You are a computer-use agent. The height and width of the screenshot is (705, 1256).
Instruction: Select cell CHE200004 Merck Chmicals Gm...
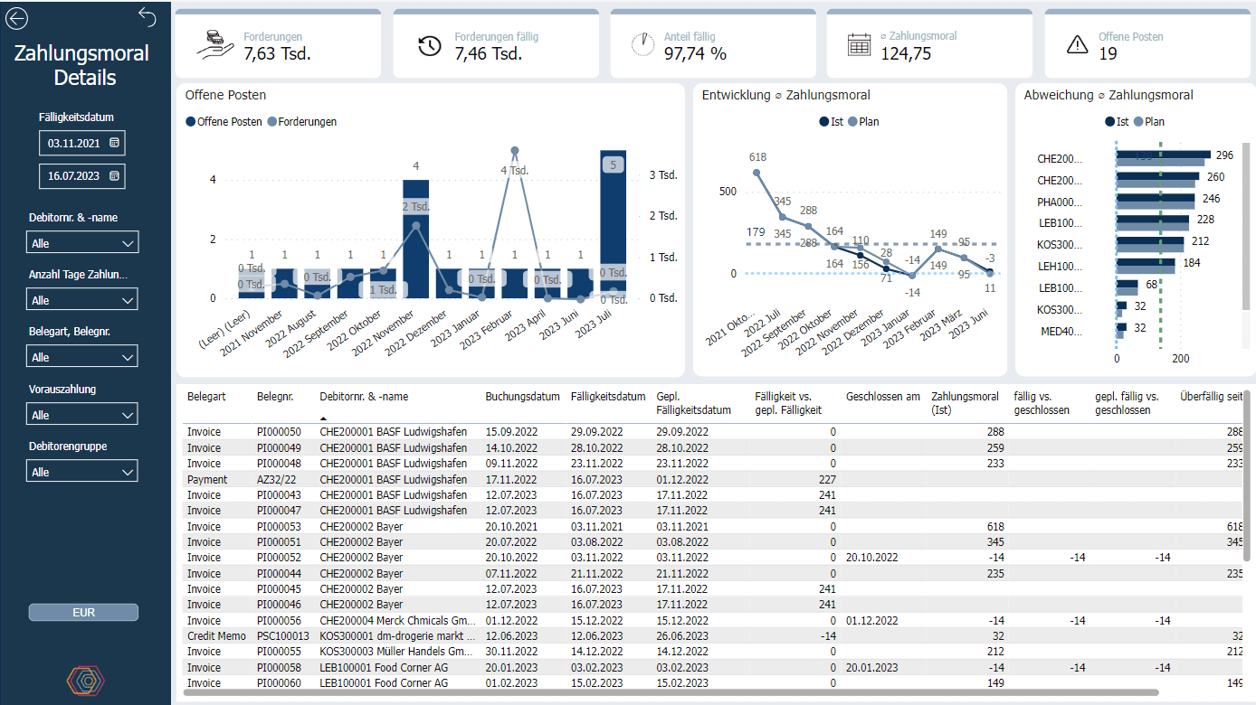pyautogui.click(x=397, y=620)
